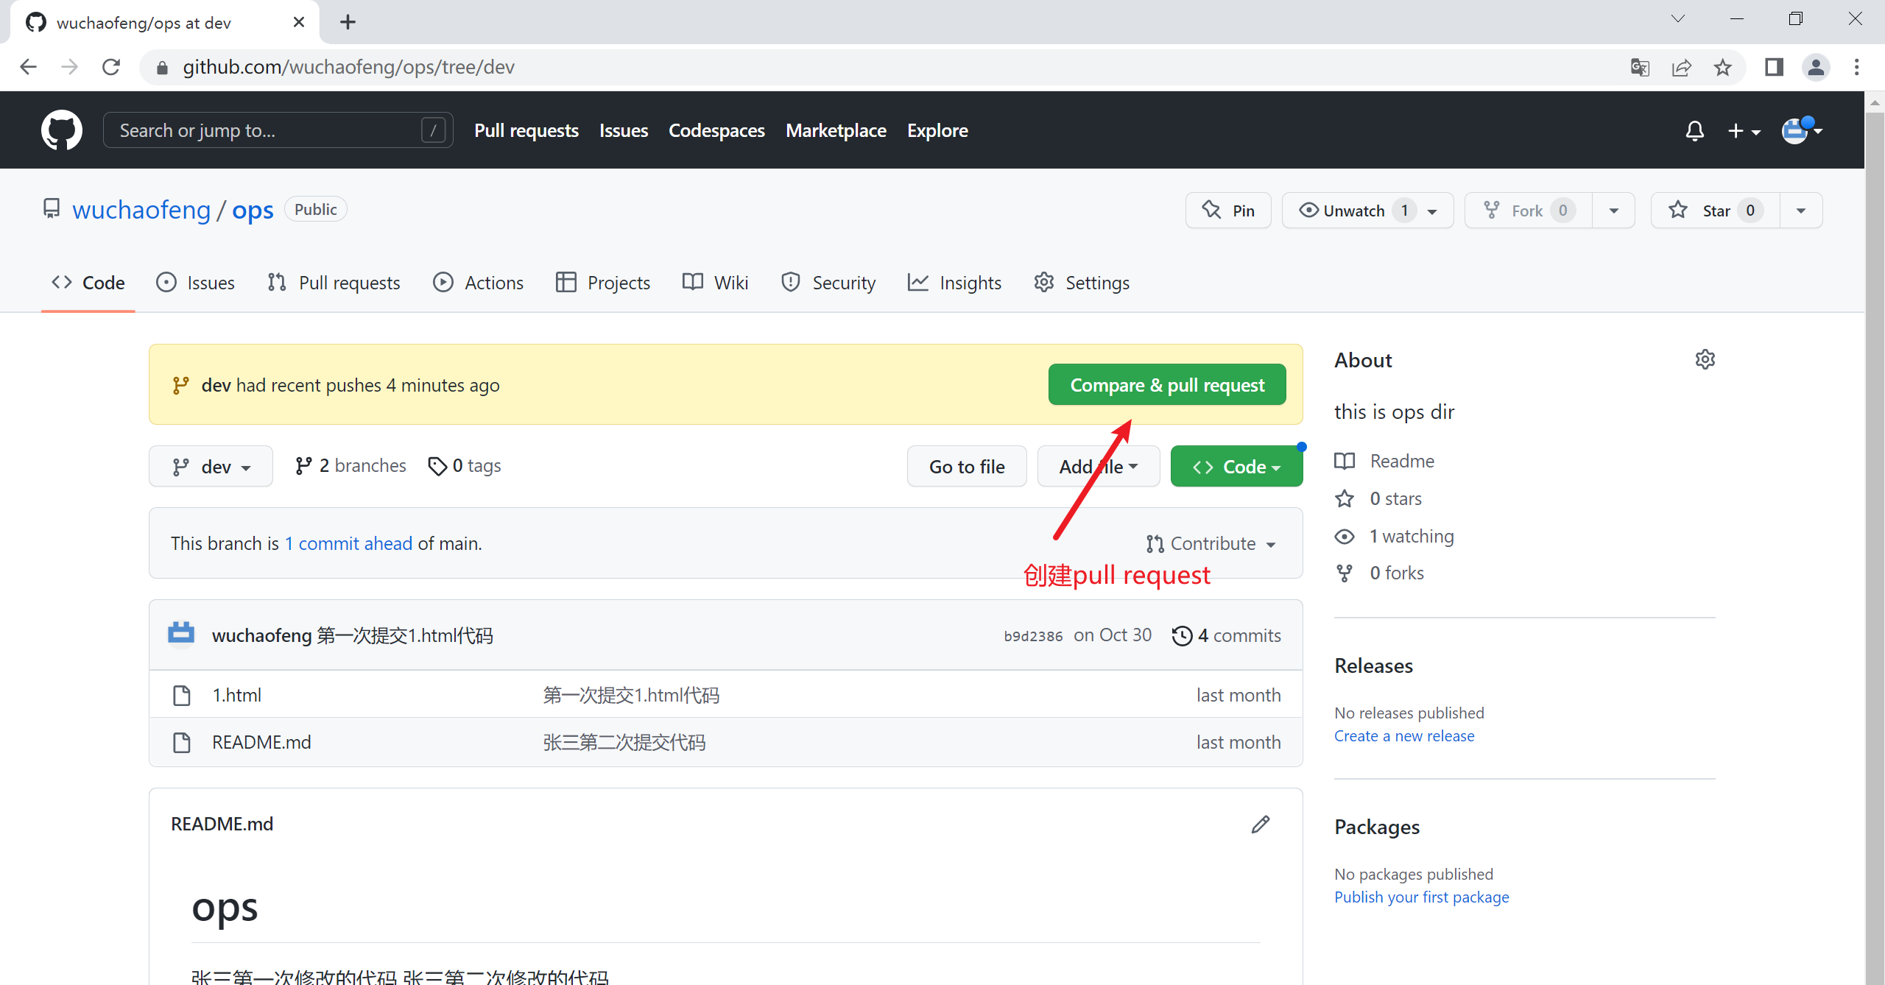Image resolution: width=1885 pixels, height=985 pixels.
Task: Open the user avatar menu
Action: pos(1801,131)
